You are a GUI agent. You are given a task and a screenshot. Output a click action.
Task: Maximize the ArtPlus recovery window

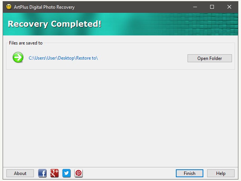click(x=212, y=7)
